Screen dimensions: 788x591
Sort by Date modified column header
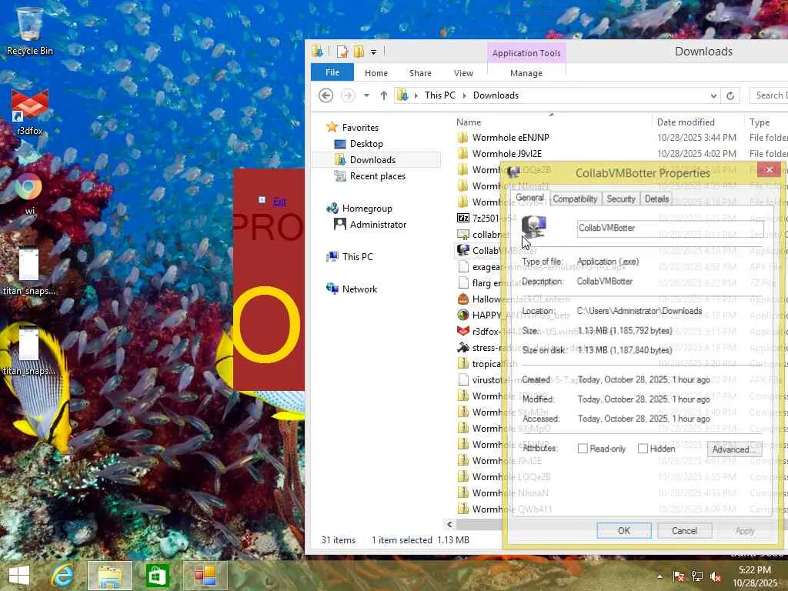[x=686, y=122]
